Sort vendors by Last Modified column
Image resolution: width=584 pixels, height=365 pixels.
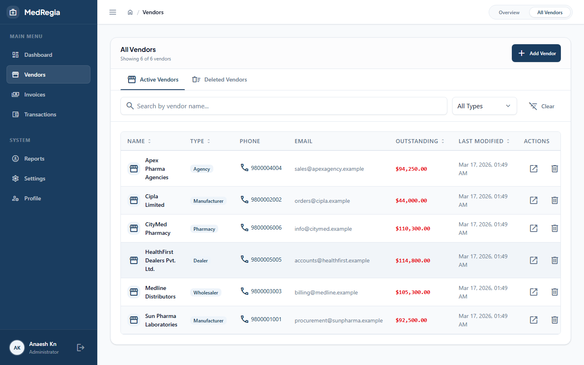[x=484, y=141]
